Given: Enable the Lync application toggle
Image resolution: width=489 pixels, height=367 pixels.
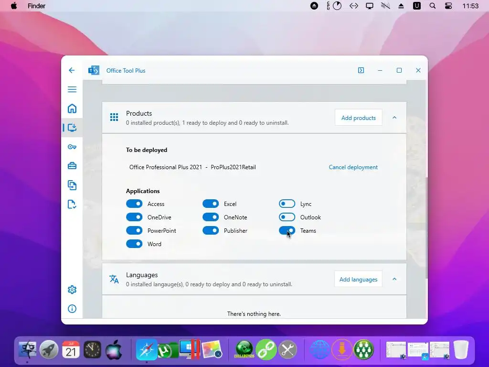Looking at the screenshot, I should point(287,204).
